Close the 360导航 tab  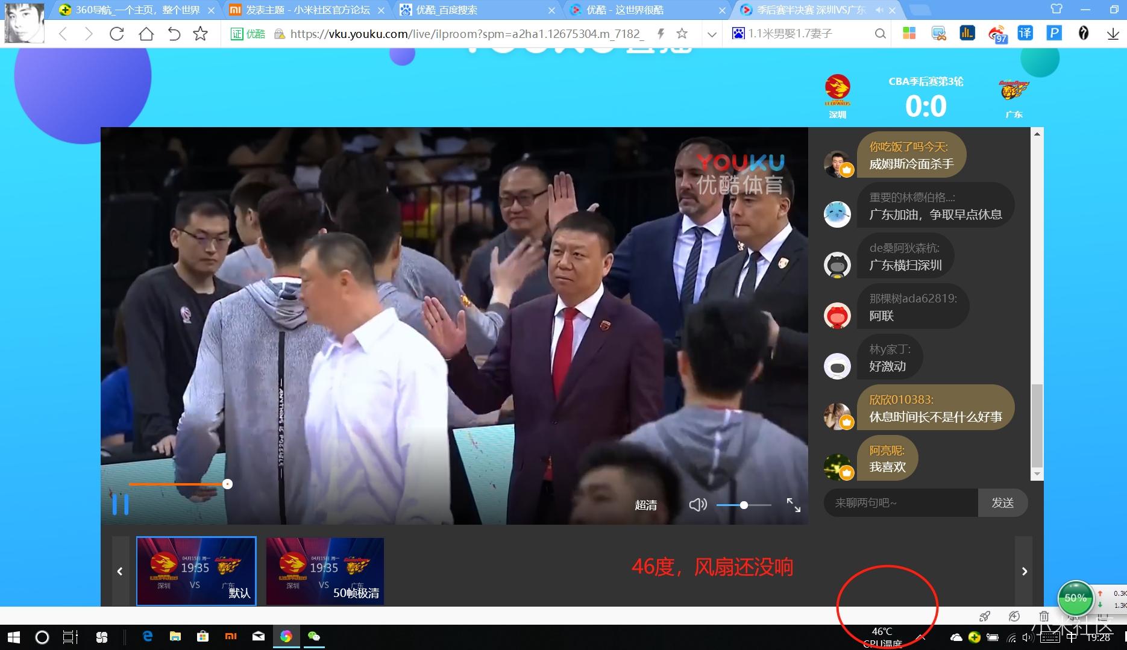click(210, 10)
